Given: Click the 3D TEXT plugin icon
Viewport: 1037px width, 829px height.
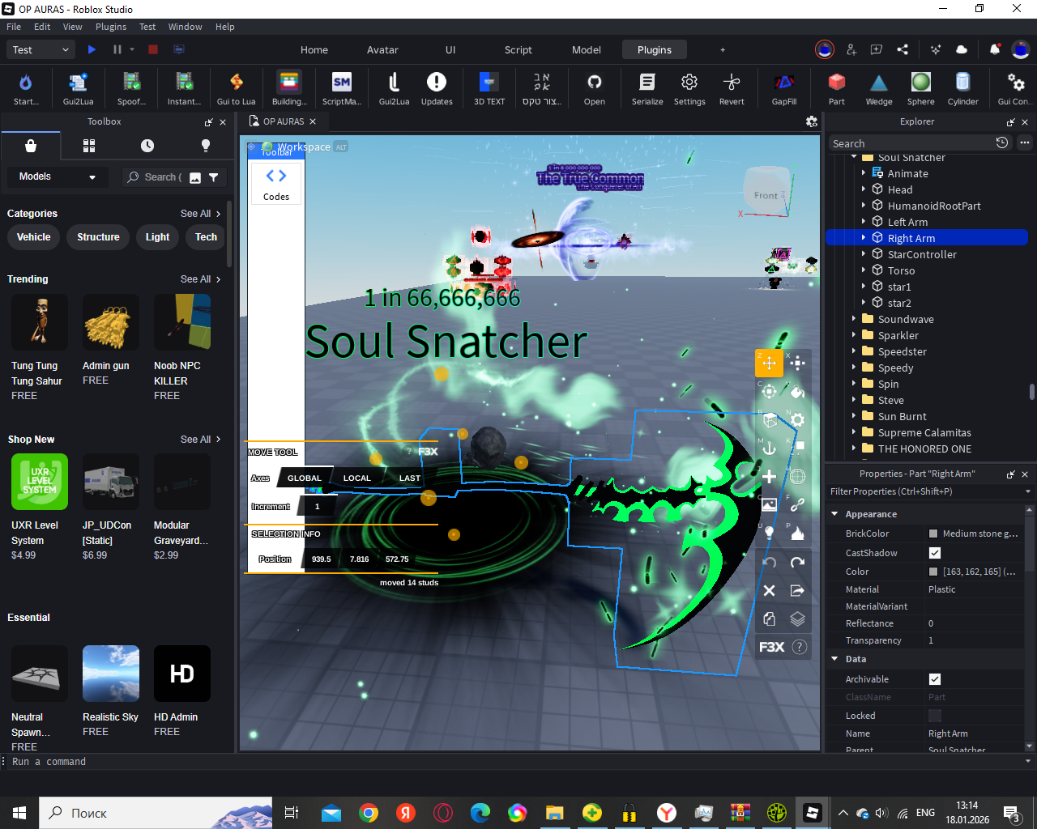Looking at the screenshot, I should coord(489,88).
